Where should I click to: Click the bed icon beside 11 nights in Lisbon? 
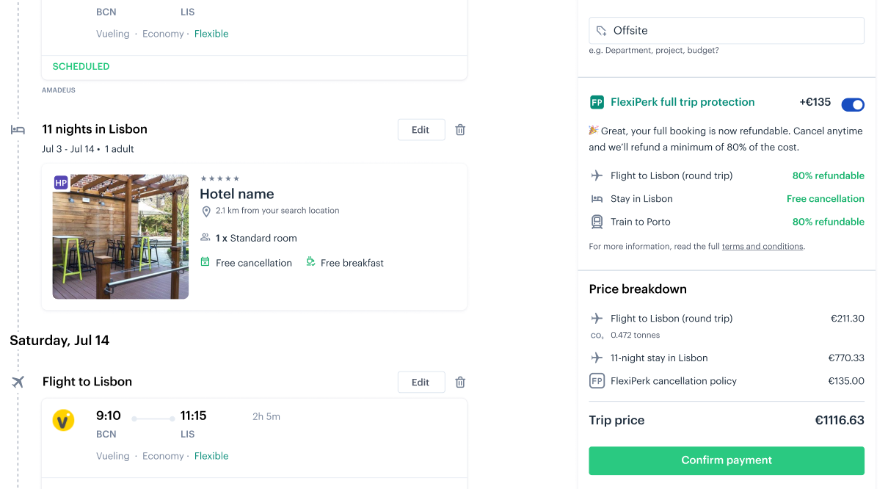click(x=18, y=130)
